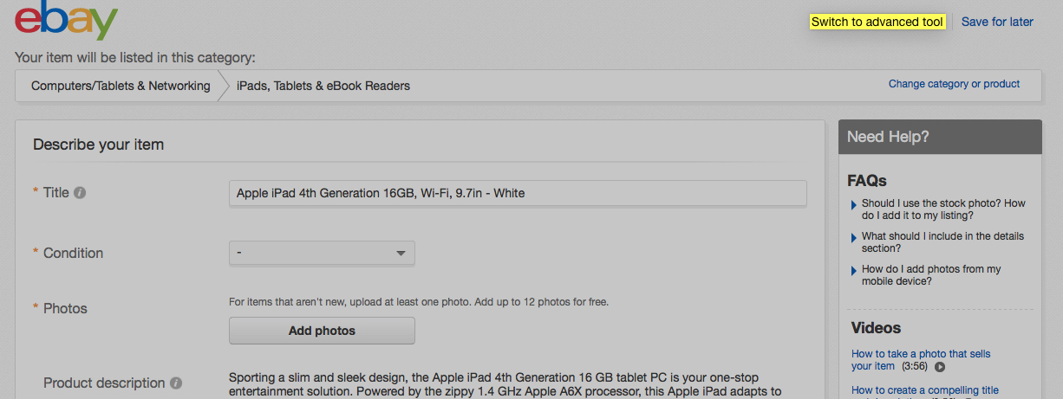Open the Title info icon
This screenshot has width=1063, height=399.
pos(80,193)
